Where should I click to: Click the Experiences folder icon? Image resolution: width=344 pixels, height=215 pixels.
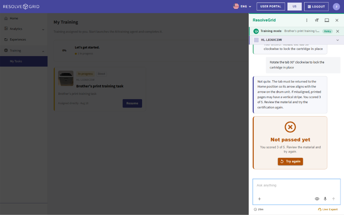[6, 39]
